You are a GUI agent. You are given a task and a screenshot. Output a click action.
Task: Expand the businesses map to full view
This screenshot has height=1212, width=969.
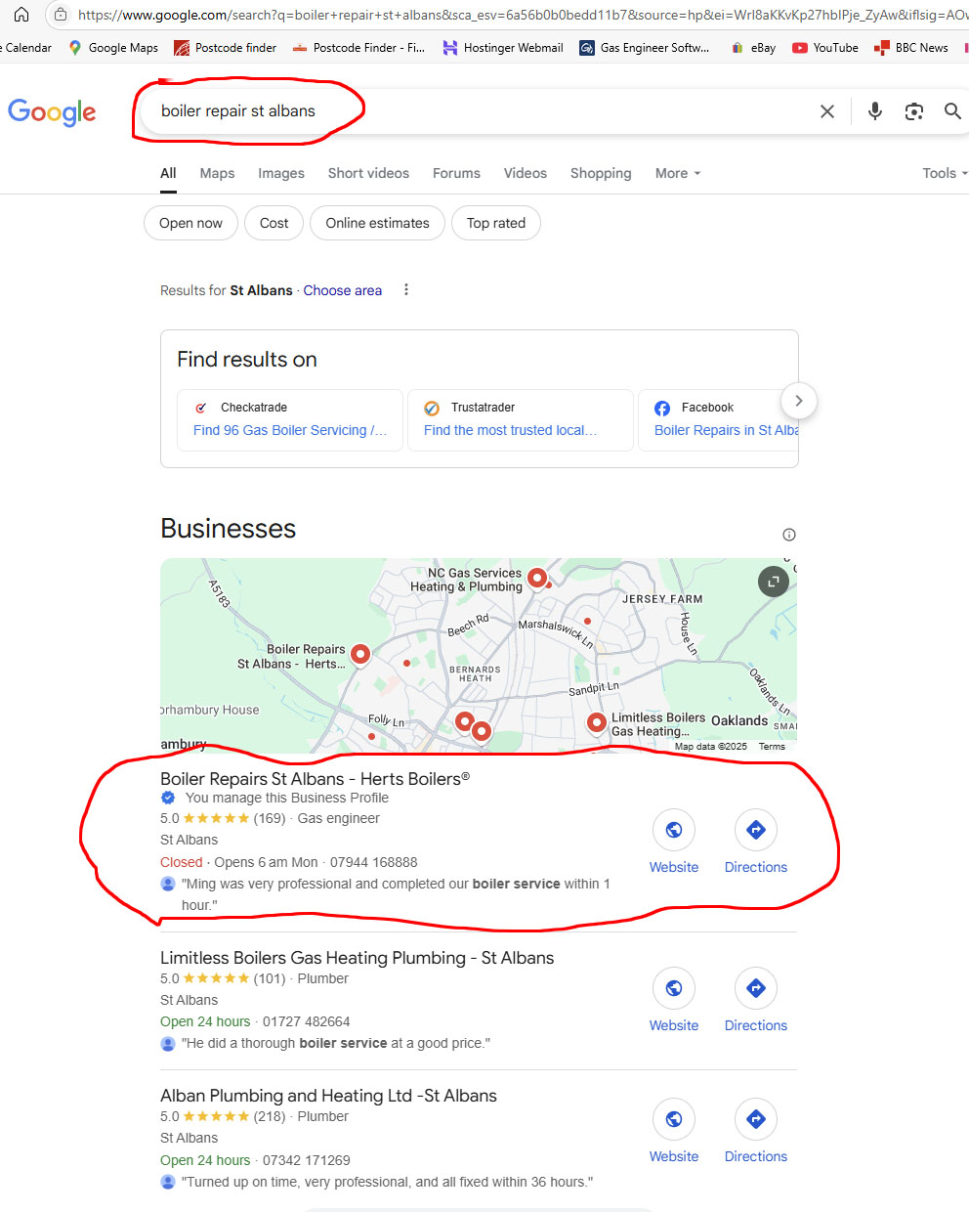(x=774, y=582)
